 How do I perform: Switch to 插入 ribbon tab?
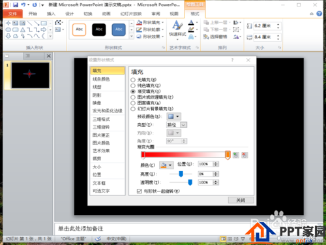click(x=51, y=14)
